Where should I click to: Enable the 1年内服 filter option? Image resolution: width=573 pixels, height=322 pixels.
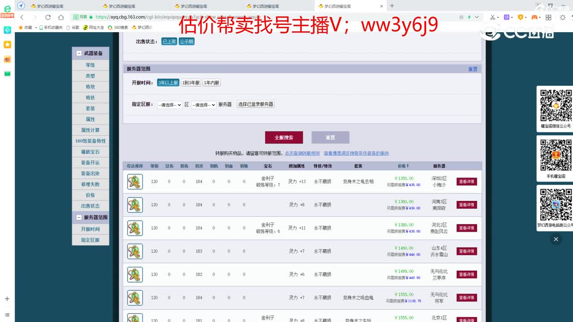click(210, 83)
